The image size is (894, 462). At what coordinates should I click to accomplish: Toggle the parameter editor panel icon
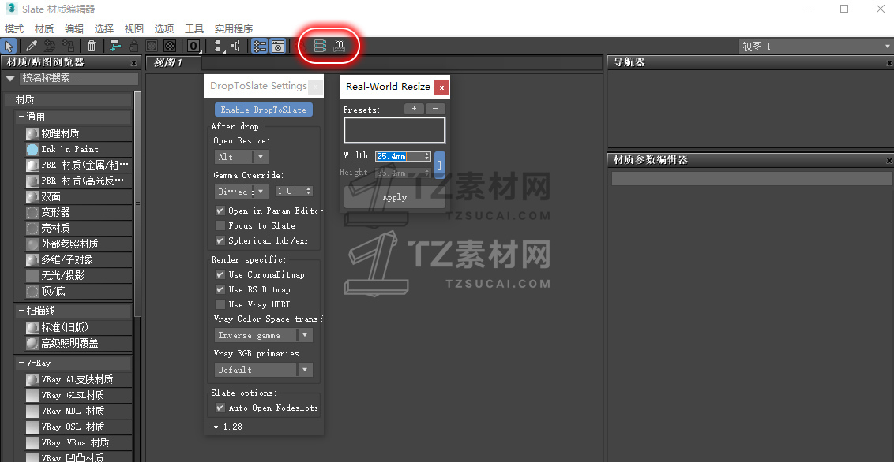coord(277,46)
